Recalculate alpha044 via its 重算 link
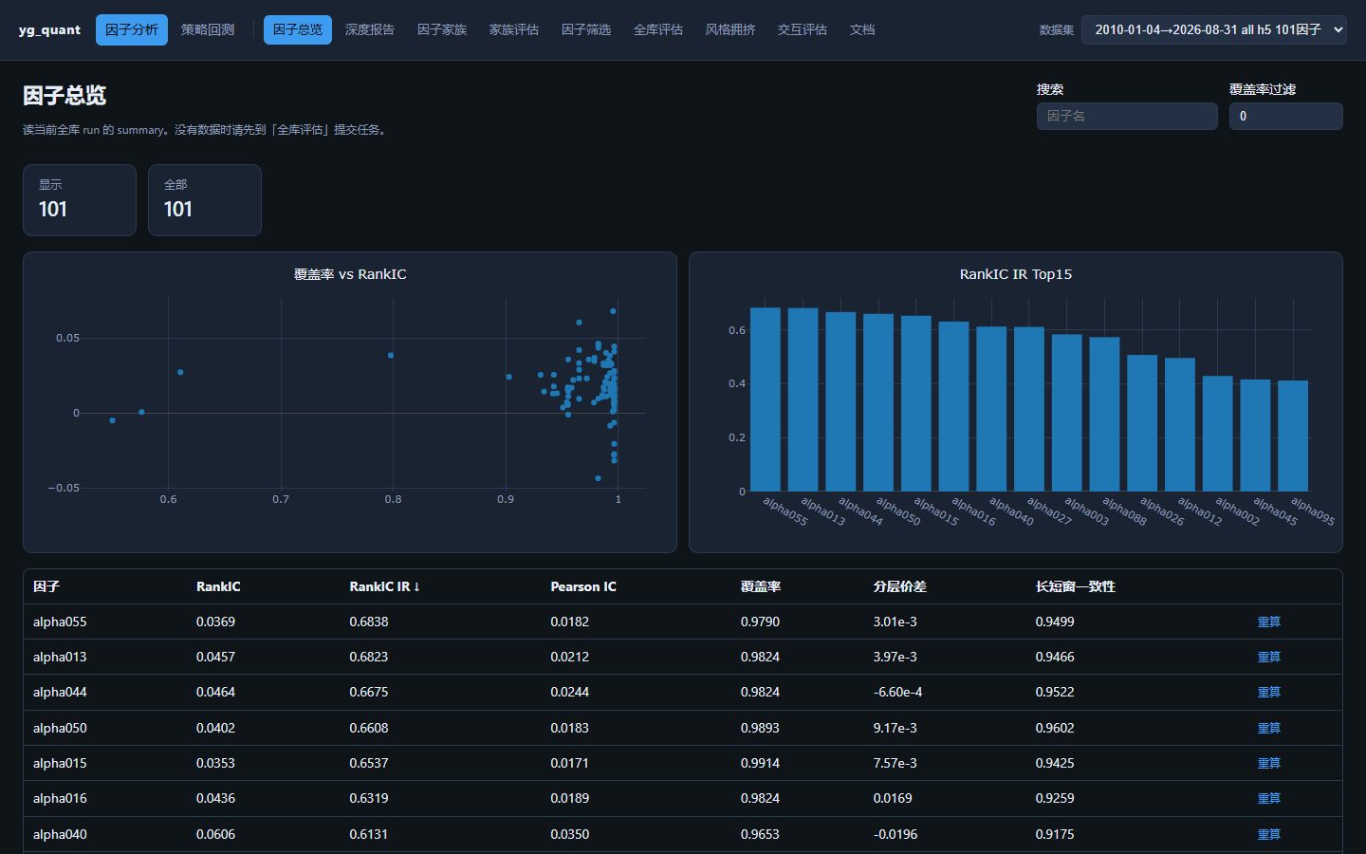Viewport: 1366px width, 854px height. coord(1269,693)
